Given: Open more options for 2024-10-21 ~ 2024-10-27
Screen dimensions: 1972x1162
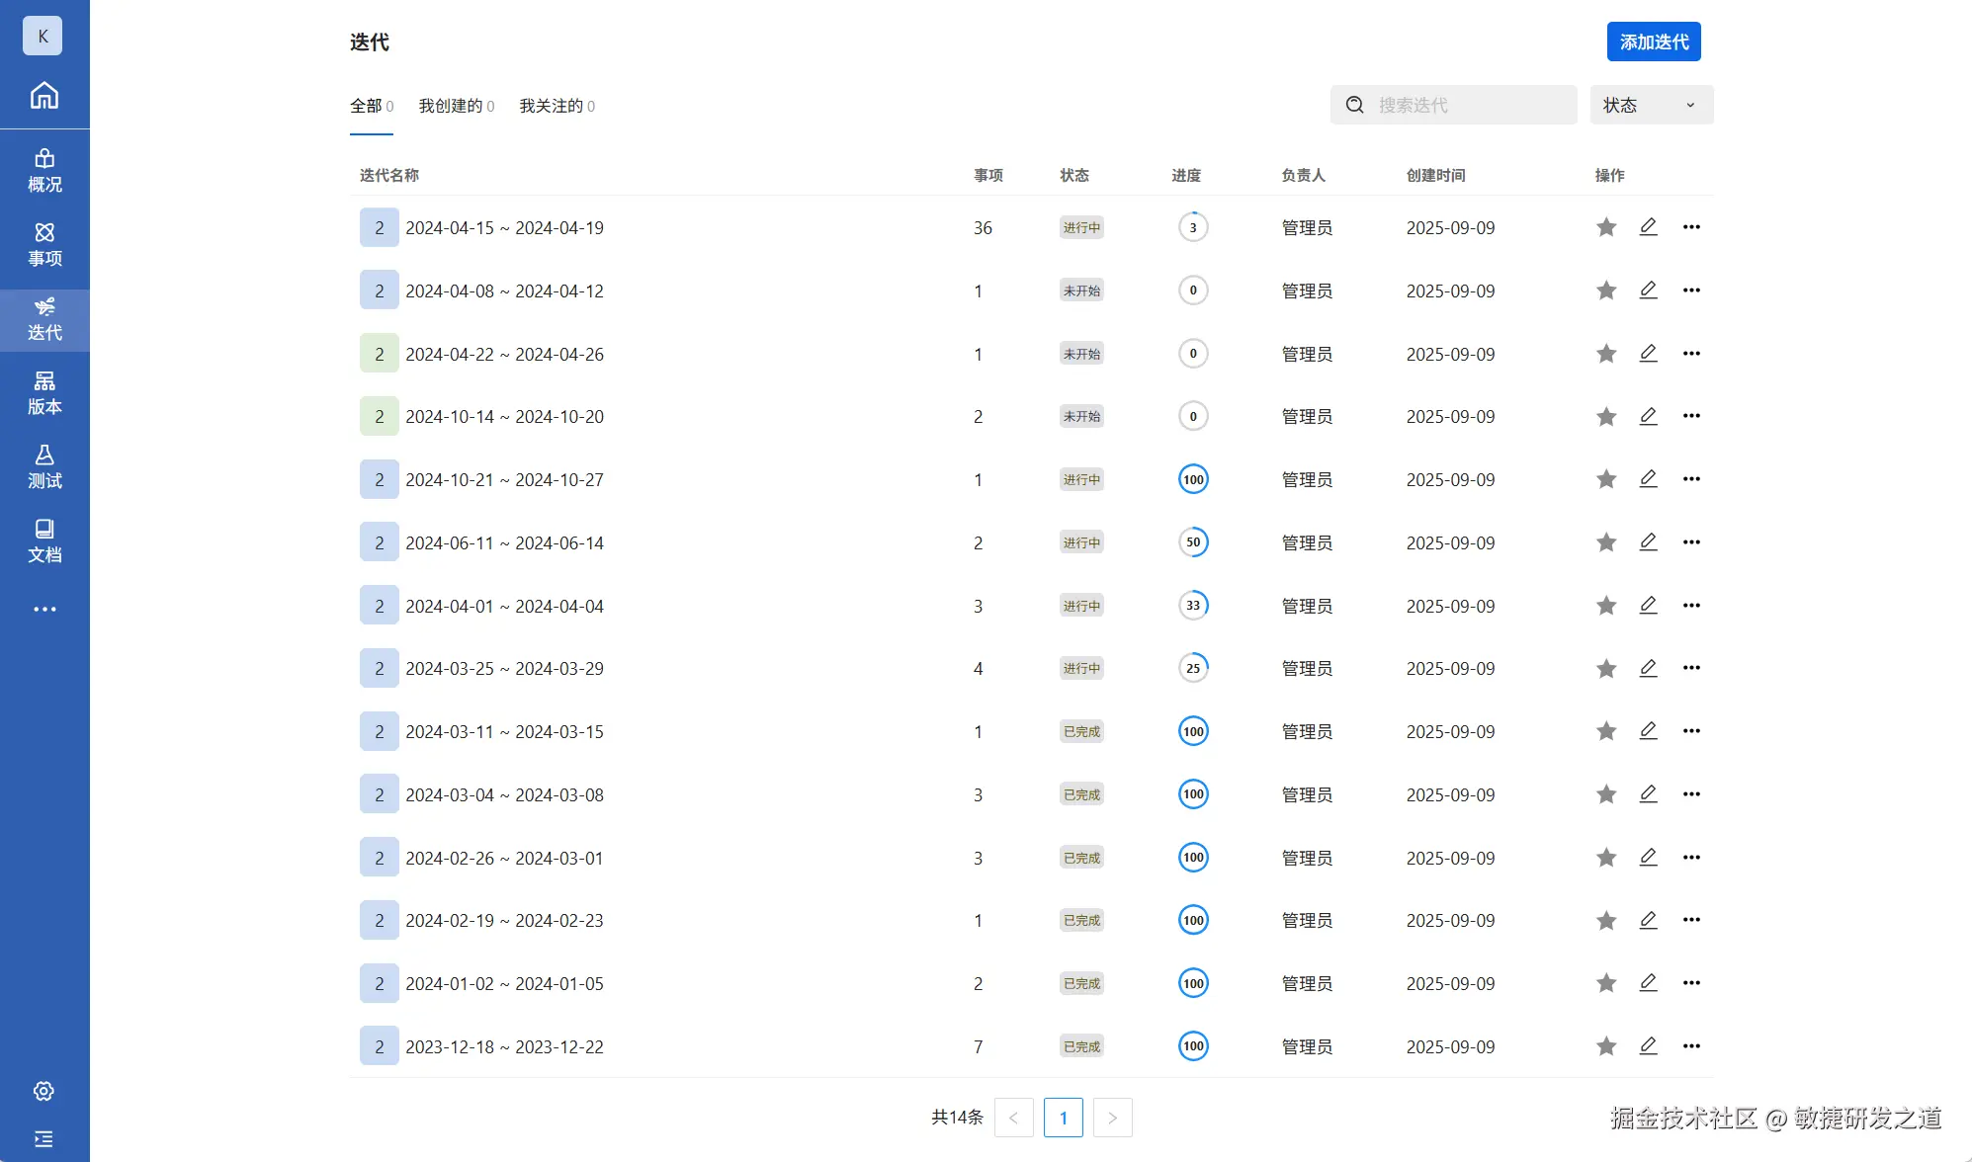Looking at the screenshot, I should [1691, 479].
